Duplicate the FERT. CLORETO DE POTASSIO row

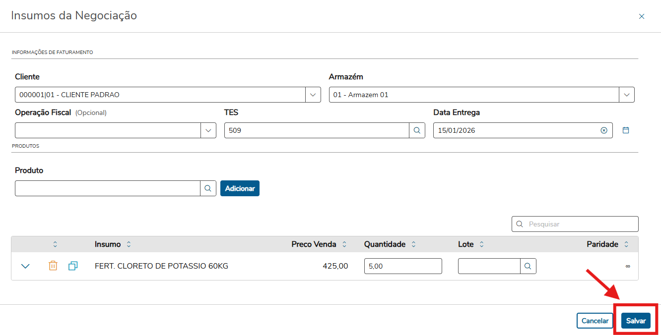(73, 266)
